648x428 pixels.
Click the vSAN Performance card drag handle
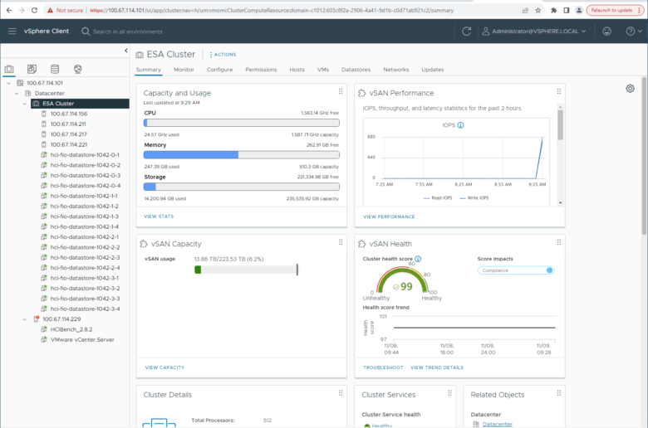click(559, 91)
